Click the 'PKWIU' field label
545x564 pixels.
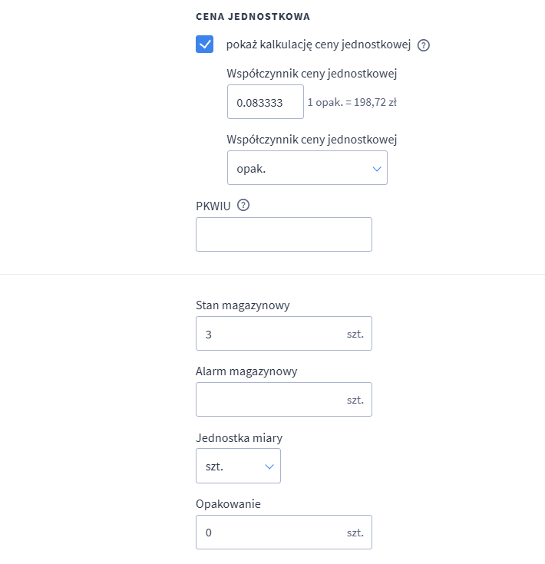pos(213,206)
